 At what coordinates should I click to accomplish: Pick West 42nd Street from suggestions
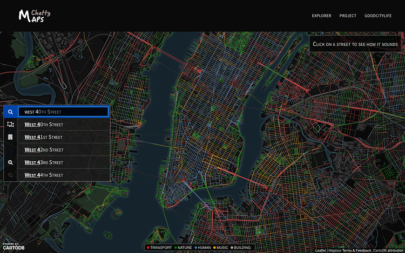(64, 150)
